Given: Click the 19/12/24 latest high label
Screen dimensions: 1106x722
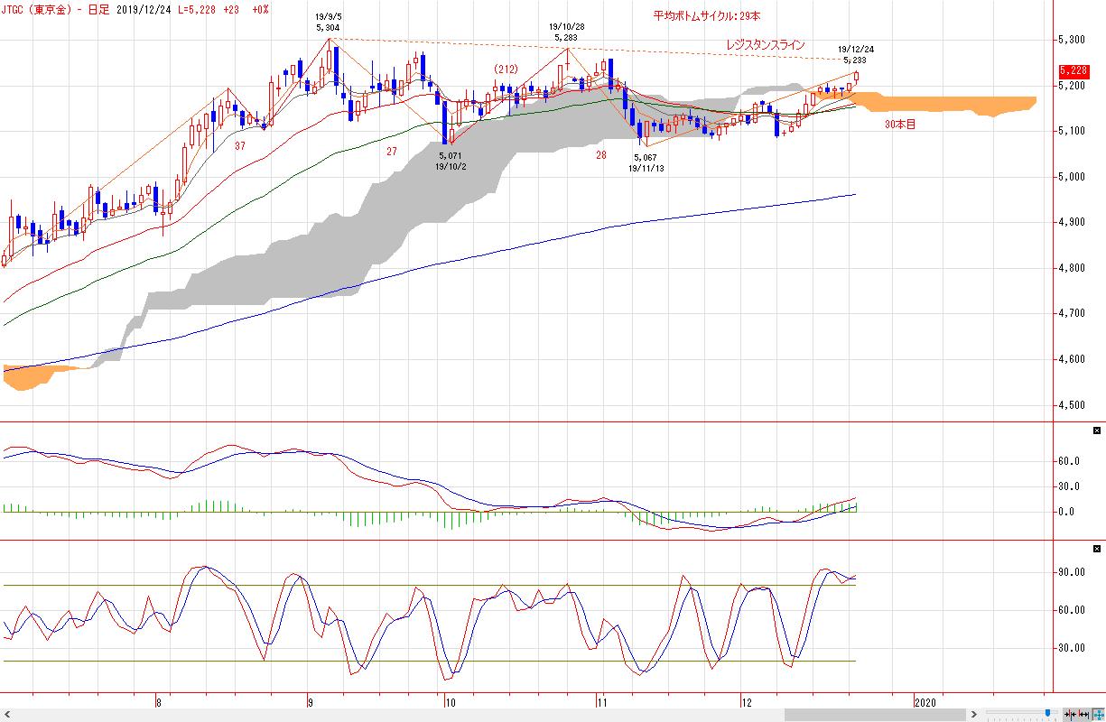Looking at the screenshot, I should [x=855, y=54].
